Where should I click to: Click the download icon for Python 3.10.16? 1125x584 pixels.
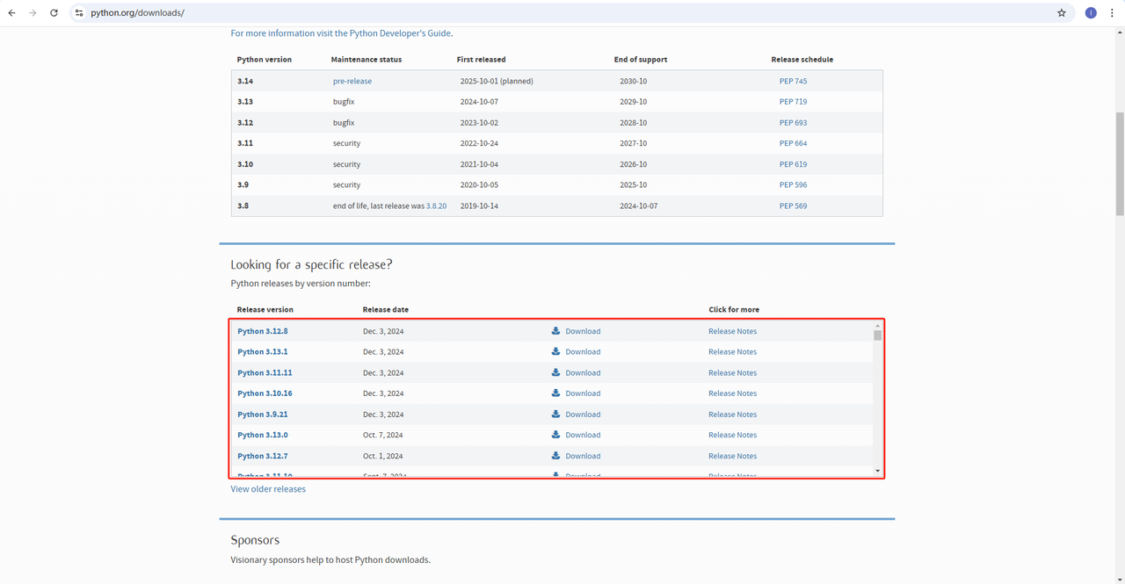pos(555,393)
